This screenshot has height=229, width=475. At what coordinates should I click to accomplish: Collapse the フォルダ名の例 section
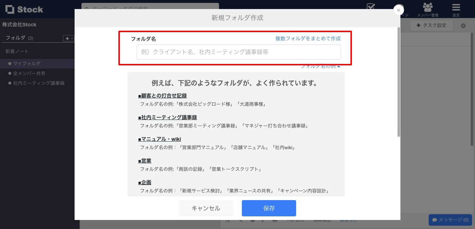pos(320,67)
